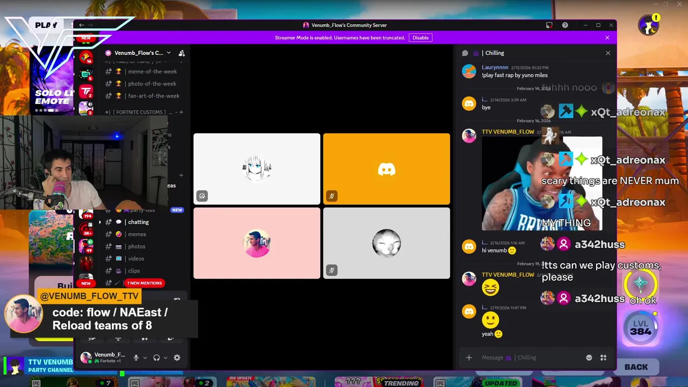This screenshot has height=387, width=688.
Task: Click red TF server icon in sidebar
Action: pos(85,92)
